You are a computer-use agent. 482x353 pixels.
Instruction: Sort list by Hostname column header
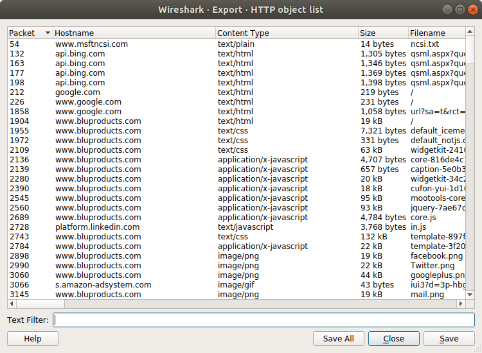[x=134, y=33]
